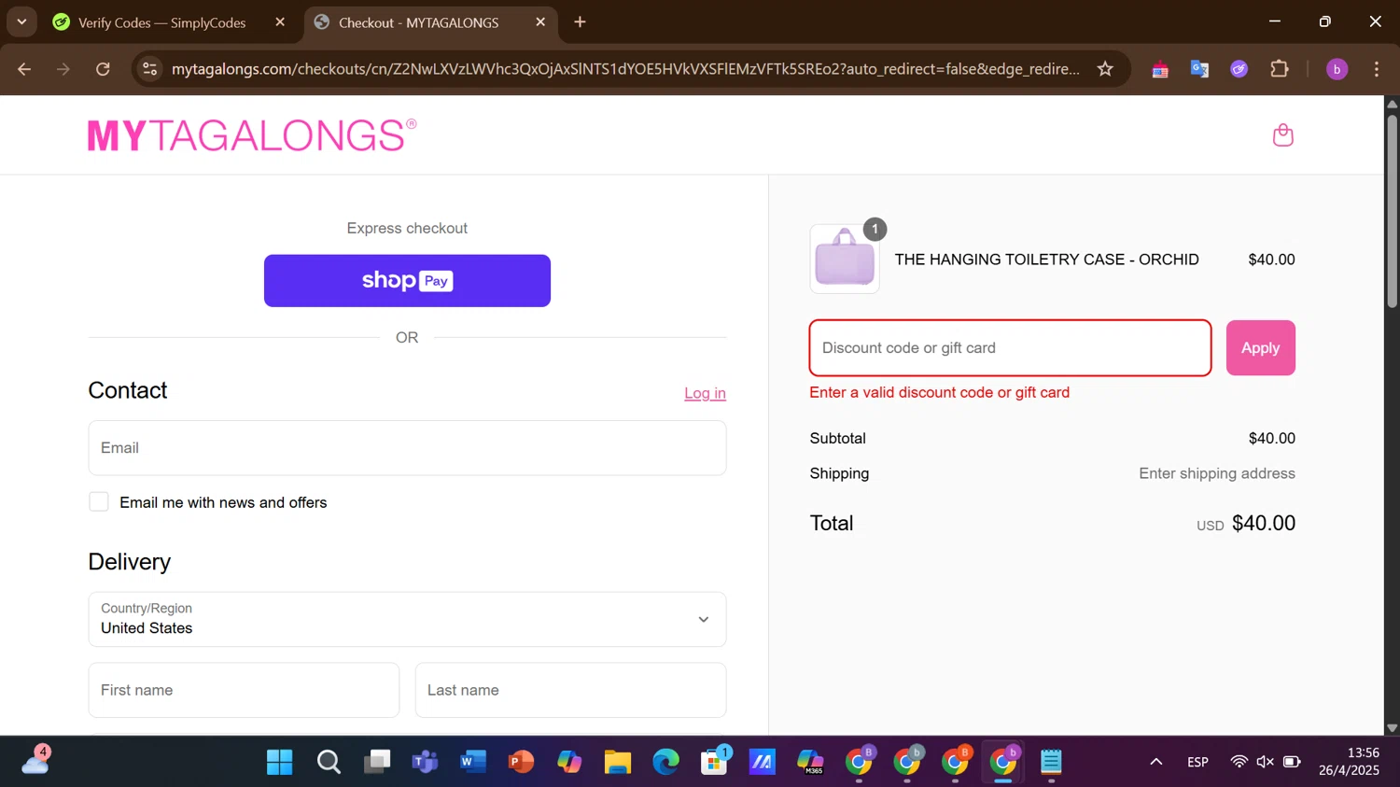Focus the Email input field
Image resolution: width=1400 pixels, height=787 pixels.
coord(407,448)
